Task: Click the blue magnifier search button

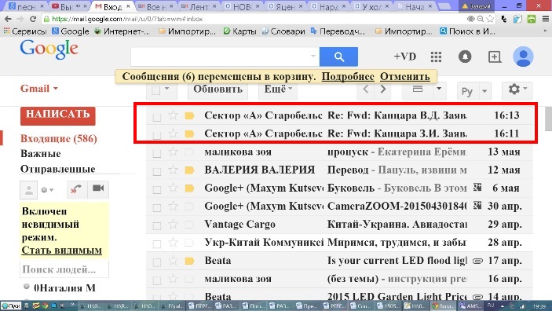Action: [338, 57]
